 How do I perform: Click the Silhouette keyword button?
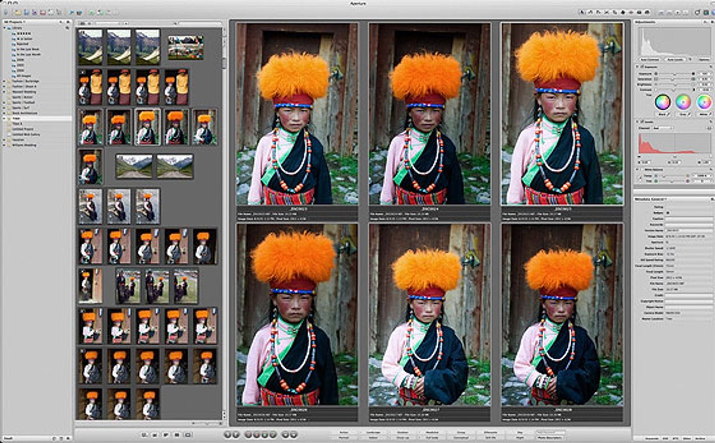coord(490,432)
